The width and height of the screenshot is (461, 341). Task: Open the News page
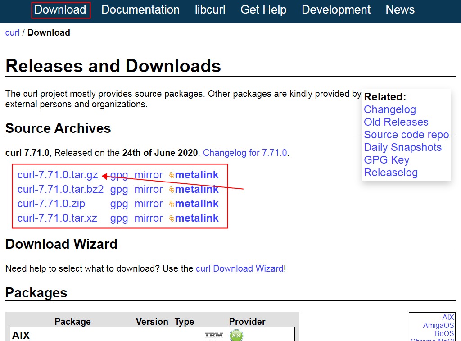[x=400, y=9]
